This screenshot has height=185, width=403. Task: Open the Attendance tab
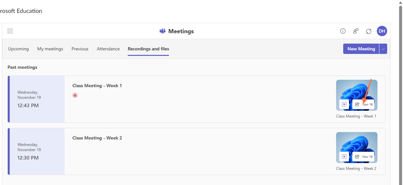pyautogui.click(x=108, y=49)
